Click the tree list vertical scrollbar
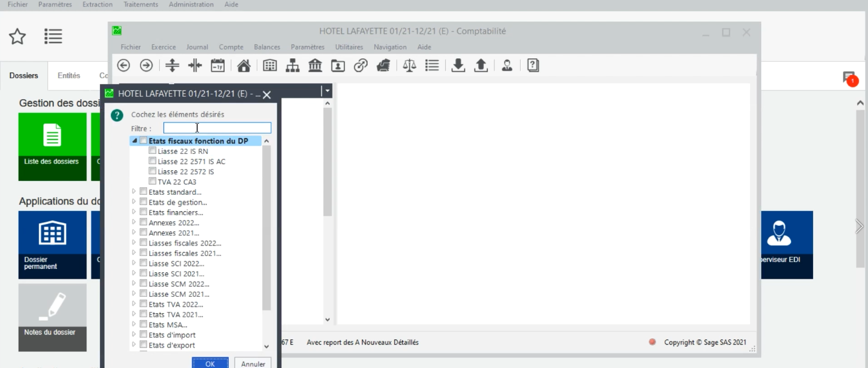The height and width of the screenshot is (368, 868). pyautogui.click(x=267, y=227)
